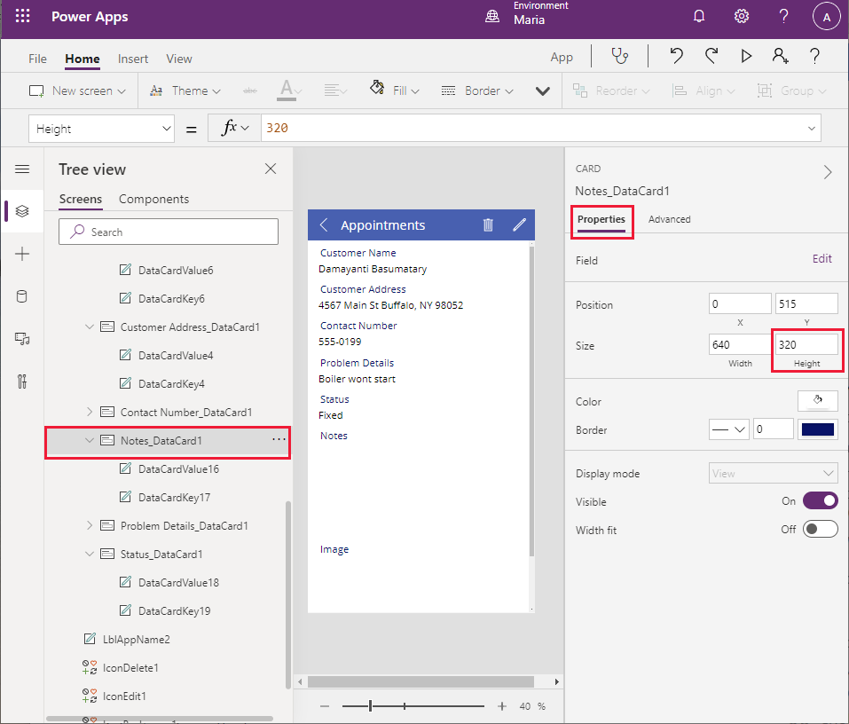Viewport: 849px width, 724px height.
Task: Click the Share user icon
Action: [780, 57]
